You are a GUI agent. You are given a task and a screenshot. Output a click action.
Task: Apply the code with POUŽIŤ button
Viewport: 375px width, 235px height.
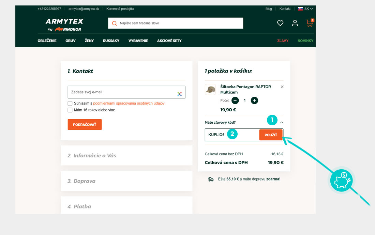[271, 135]
